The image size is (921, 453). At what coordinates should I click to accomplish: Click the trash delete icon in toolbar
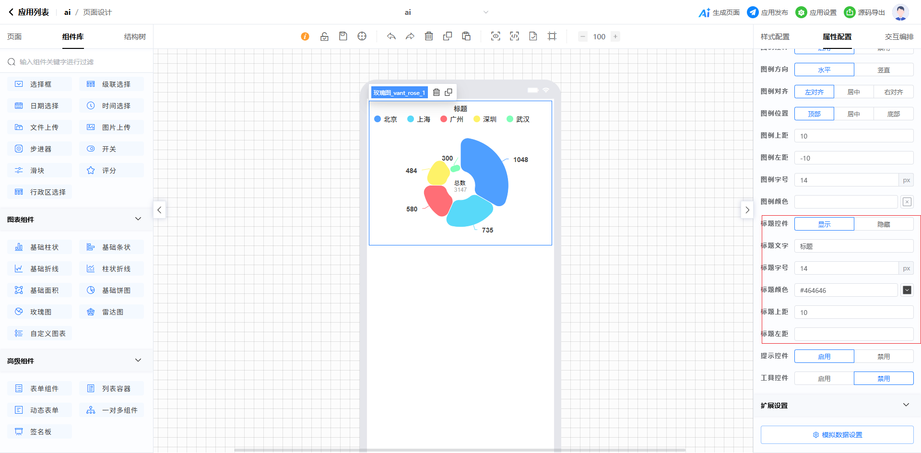(429, 36)
